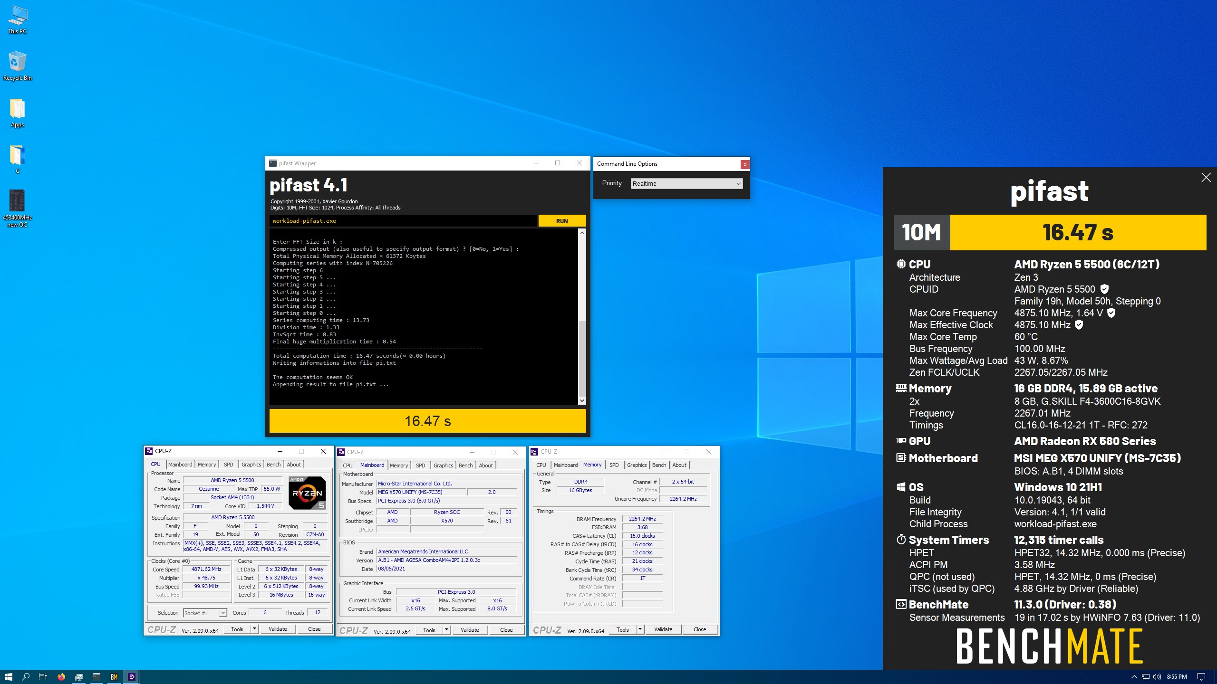Click the yellow 16.47 s result bar in pifast
This screenshot has width=1217, height=684.
click(427, 421)
